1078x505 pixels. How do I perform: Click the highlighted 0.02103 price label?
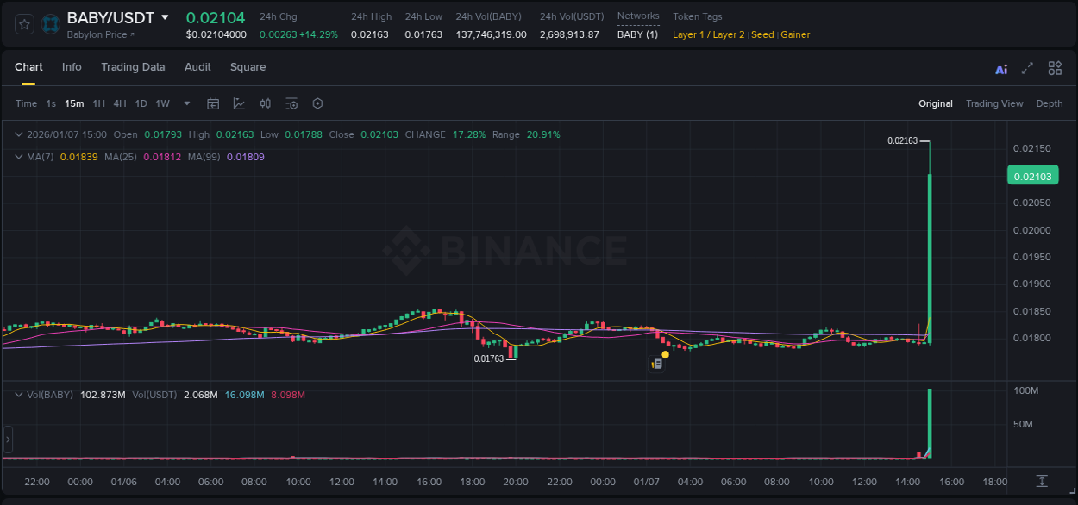coord(1032,175)
